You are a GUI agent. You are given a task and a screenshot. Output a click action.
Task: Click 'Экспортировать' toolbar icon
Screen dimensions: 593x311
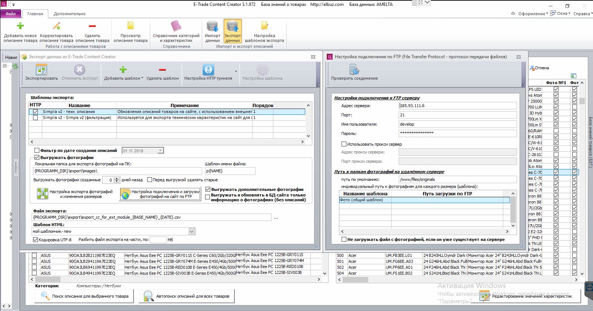pos(41,69)
